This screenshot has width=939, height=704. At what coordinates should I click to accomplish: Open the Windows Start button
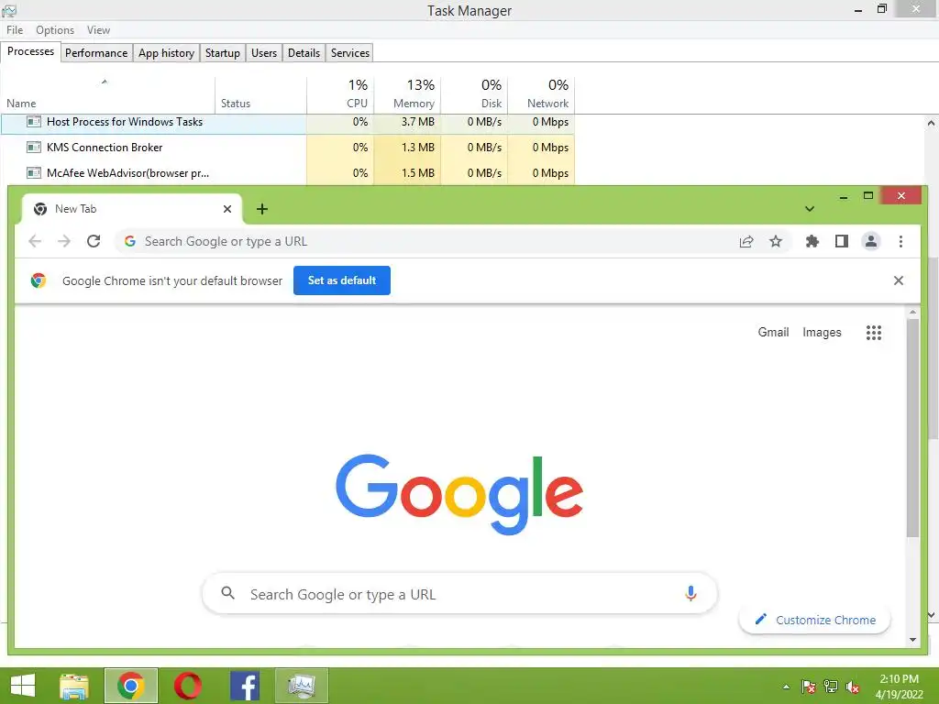[23, 686]
